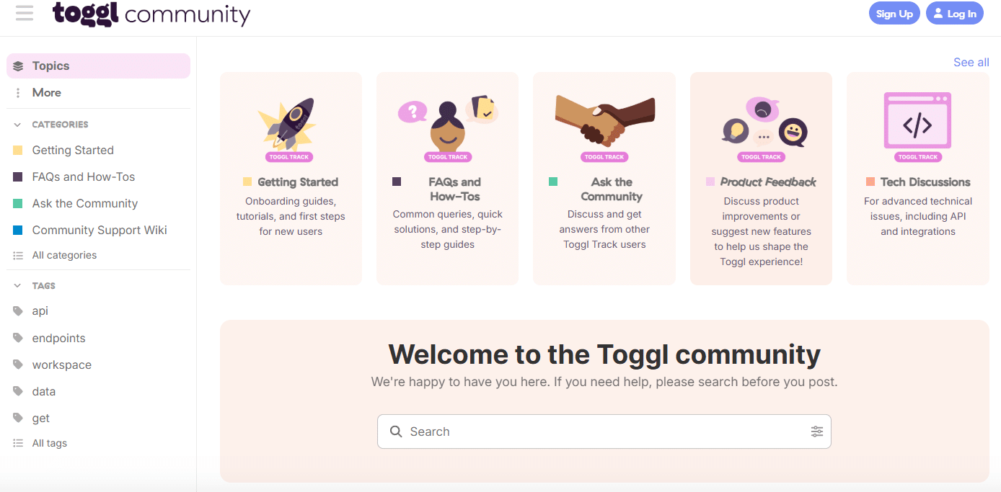Click the Log In button
Screen dimensions: 1001x492
954,14
